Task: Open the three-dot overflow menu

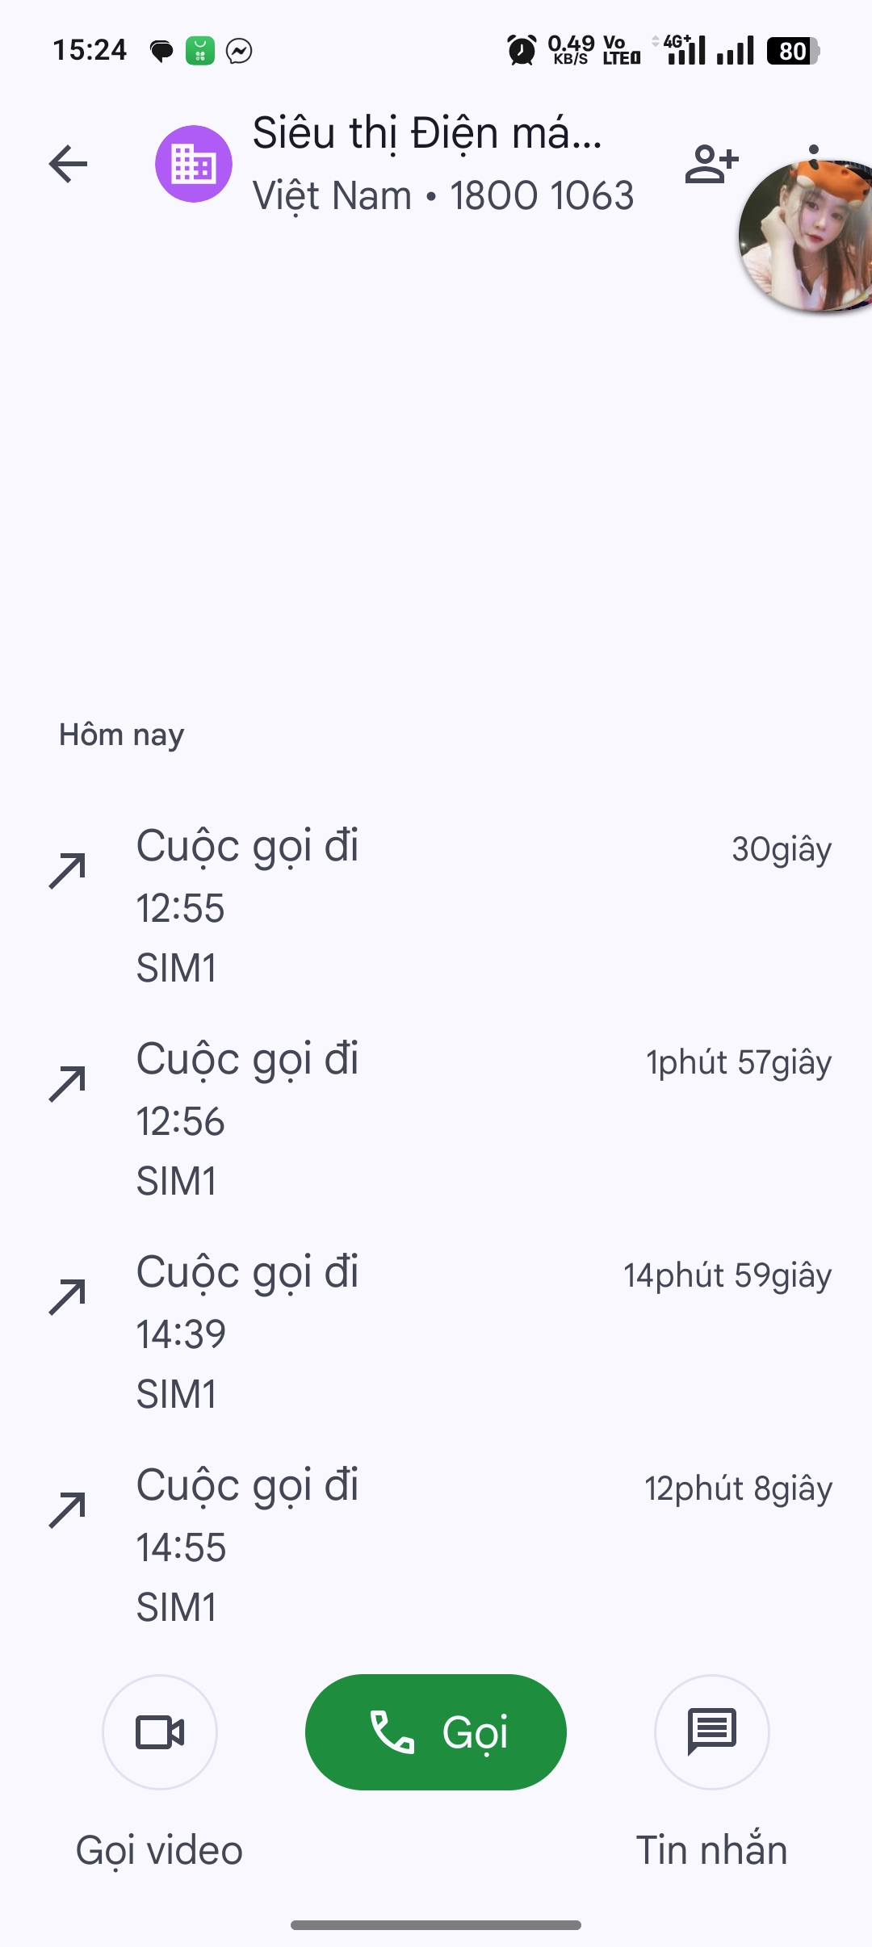Action: pos(814,149)
